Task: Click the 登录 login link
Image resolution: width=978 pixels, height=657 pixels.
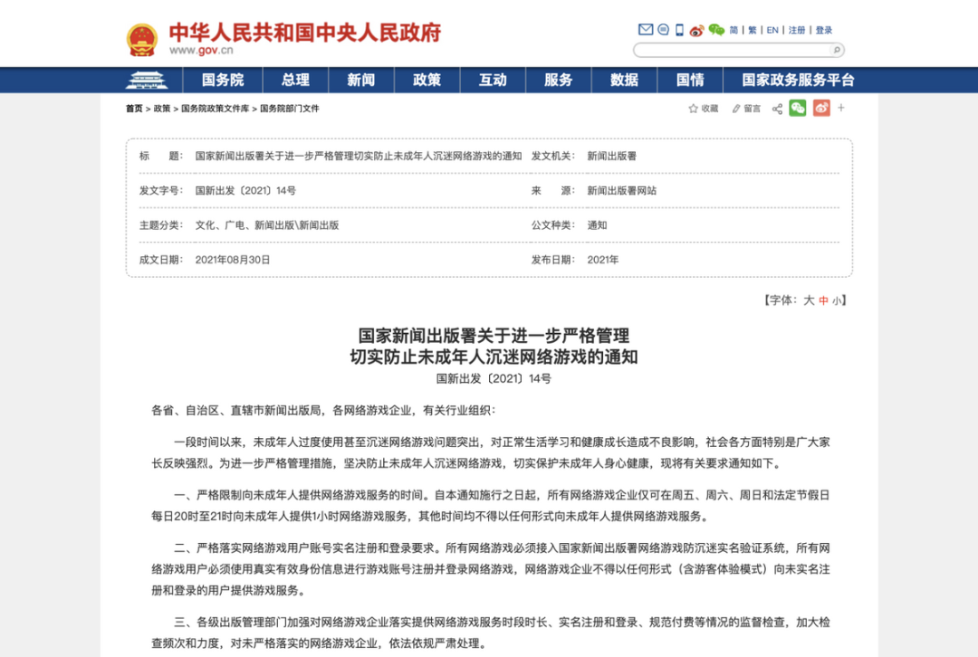Action: (824, 30)
